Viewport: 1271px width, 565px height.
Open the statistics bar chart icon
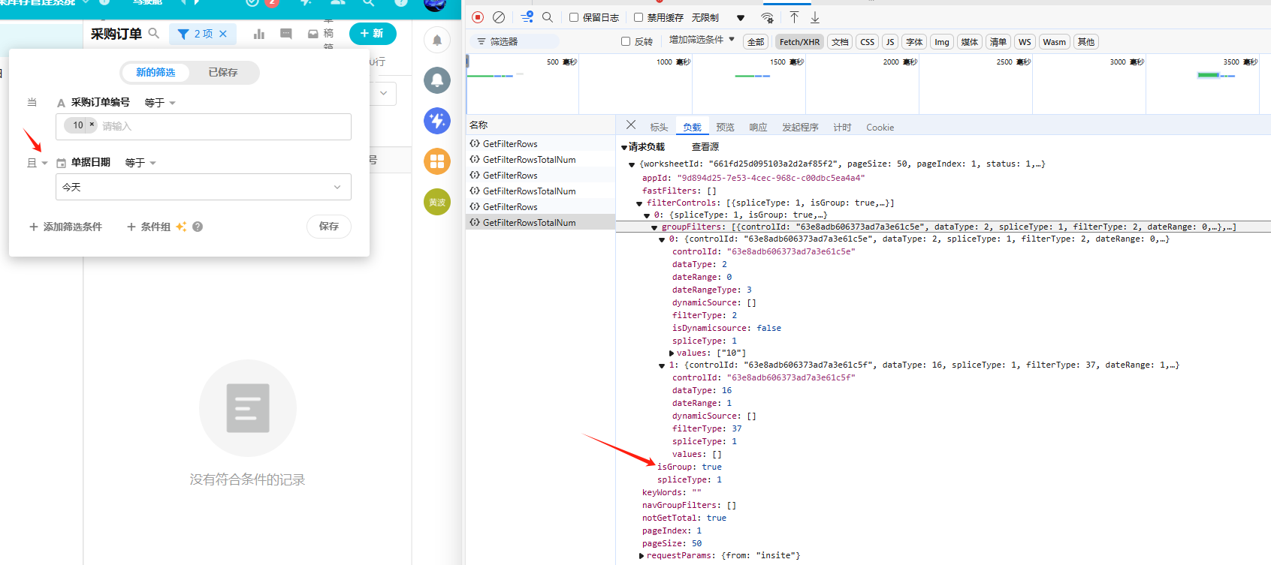click(x=259, y=34)
